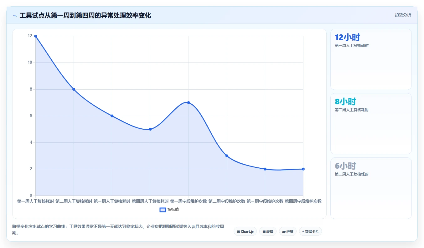Click the x-axis label 第三周人工复核耗时
424x248 pixels.
coord(112,201)
